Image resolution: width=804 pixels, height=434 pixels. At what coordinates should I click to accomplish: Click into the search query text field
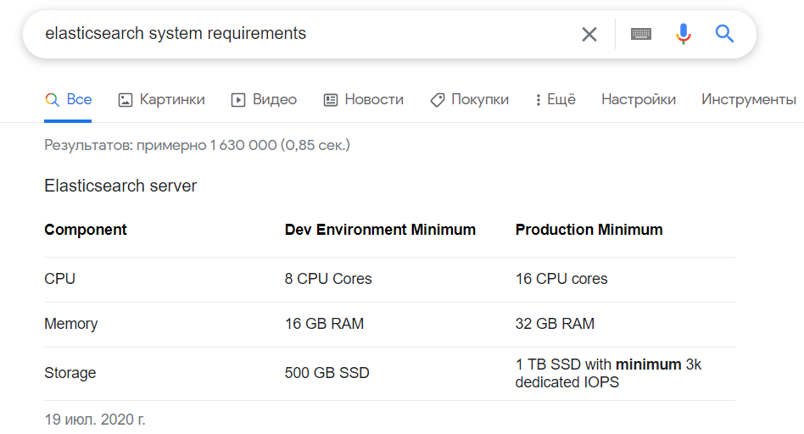coord(297,34)
